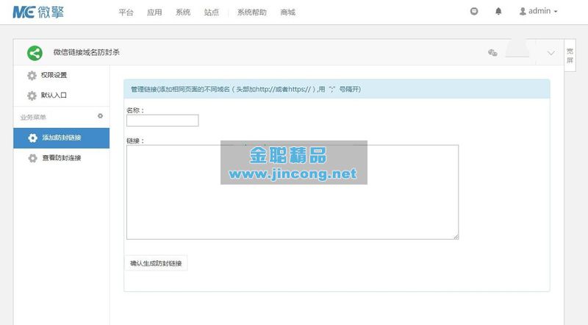Screen dimensions: 588x325
Task: Click the 微擎 logo
Action: (x=38, y=12)
